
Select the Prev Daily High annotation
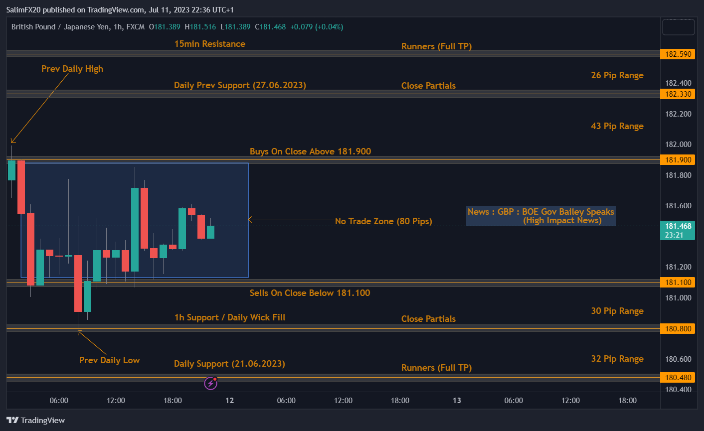click(x=72, y=69)
